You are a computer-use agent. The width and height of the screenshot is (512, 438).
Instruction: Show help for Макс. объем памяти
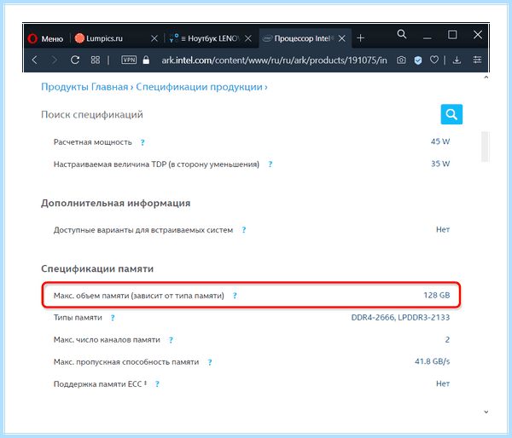(235, 296)
